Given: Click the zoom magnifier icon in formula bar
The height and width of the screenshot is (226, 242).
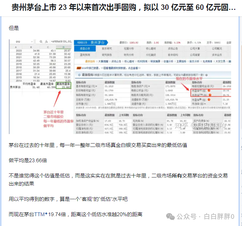Looking at the screenshot, I should coord(41,42).
